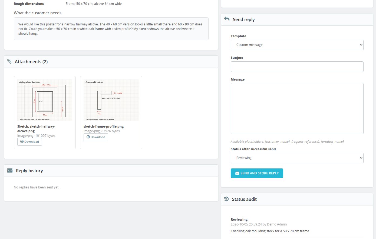Click the Reply history heading
Image resolution: width=376 pixels, height=239 pixels.
(29, 171)
